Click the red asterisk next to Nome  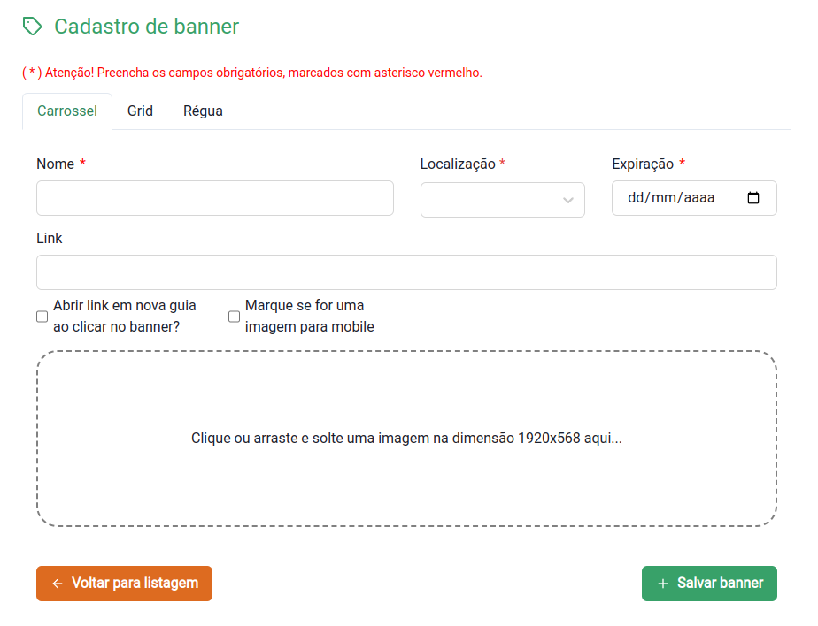tap(82, 163)
